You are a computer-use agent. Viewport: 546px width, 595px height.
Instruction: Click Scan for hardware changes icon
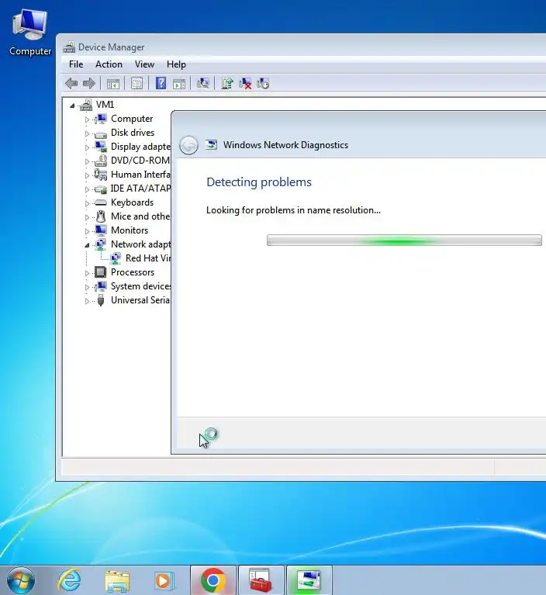click(x=203, y=83)
